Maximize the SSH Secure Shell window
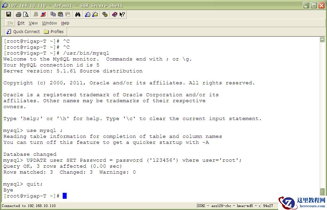 [x=314, y=5]
